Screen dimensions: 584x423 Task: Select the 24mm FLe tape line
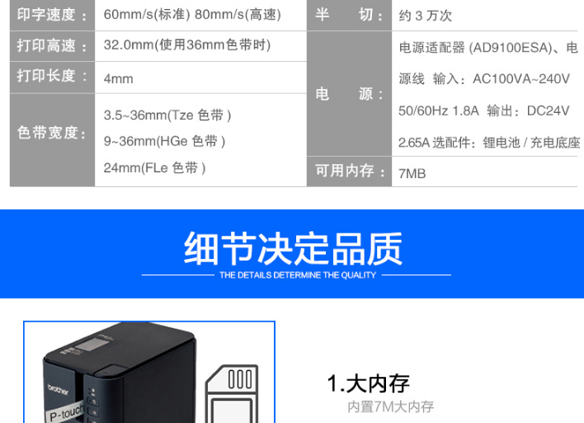(x=154, y=168)
